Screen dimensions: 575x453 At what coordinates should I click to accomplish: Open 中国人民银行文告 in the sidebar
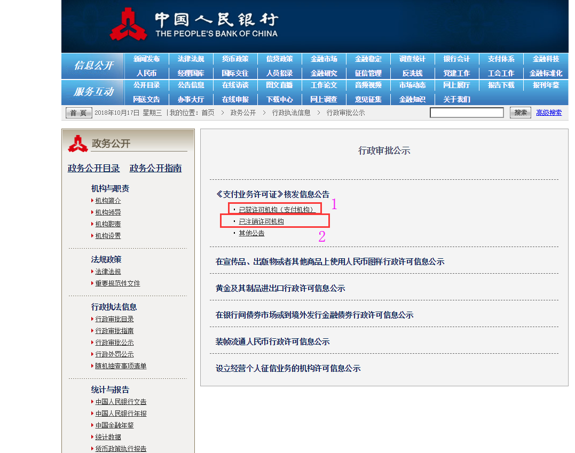121,402
